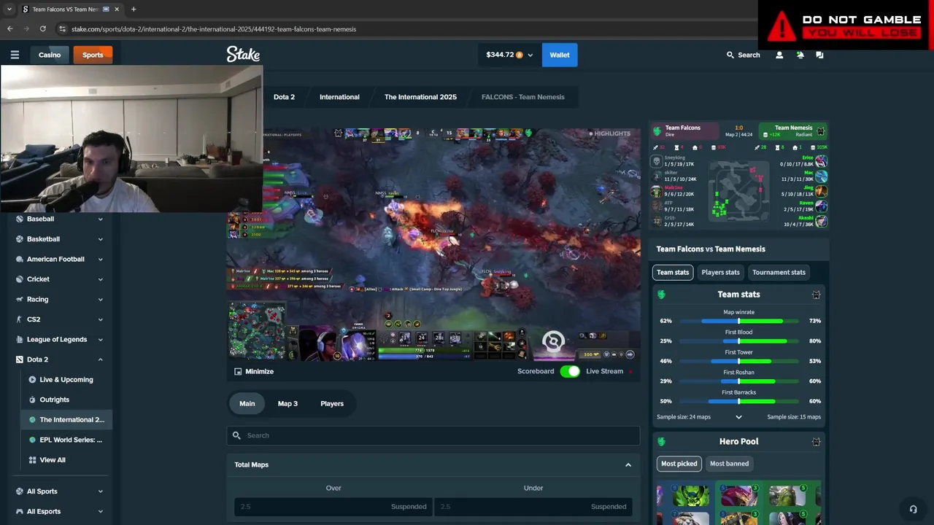The width and height of the screenshot is (934, 525).
Task: Open live support headset icon
Action: (x=913, y=509)
